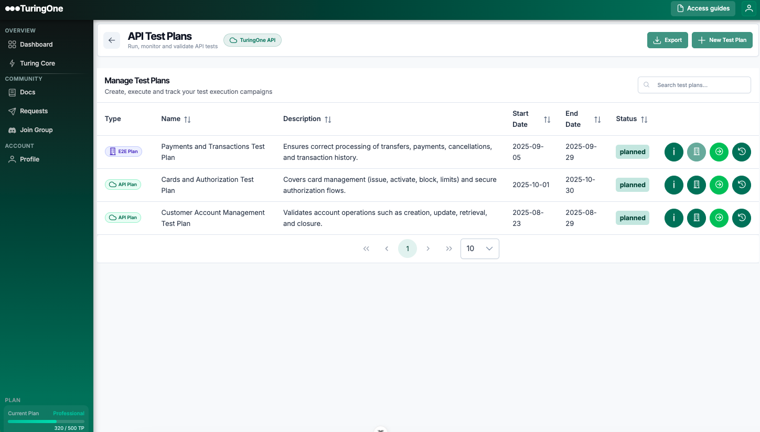Open the user profile icon in top bar
760x432 pixels.
pyautogui.click(x=749, y=8)
